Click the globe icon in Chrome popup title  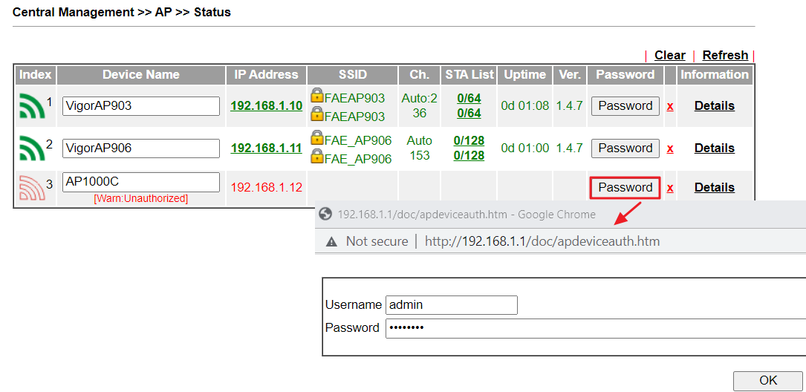coord(325,215)
